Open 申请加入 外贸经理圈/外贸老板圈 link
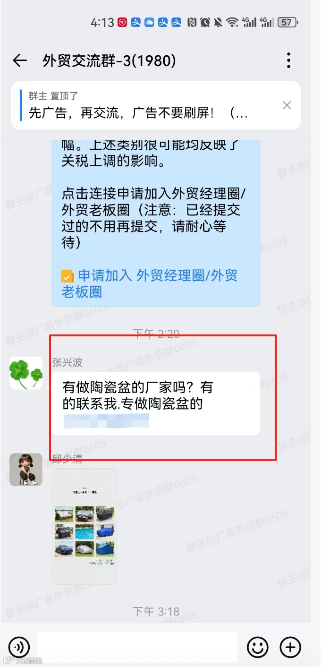Screen dimensions: 321x667 coord(150,283)
